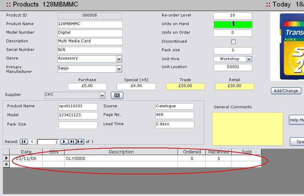Expand the Genre dropdown arrow
The height and width of the screenshot is (196, 304).
pos(119,59)
